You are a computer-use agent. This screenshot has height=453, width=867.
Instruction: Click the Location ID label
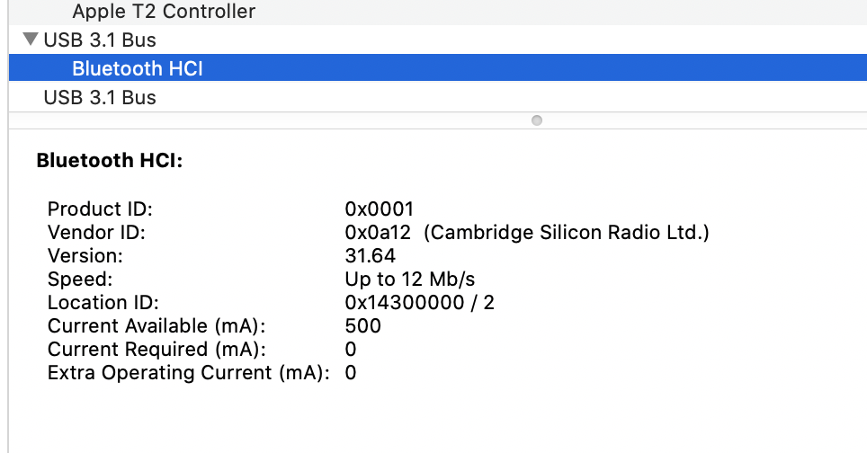click(103, 303)
